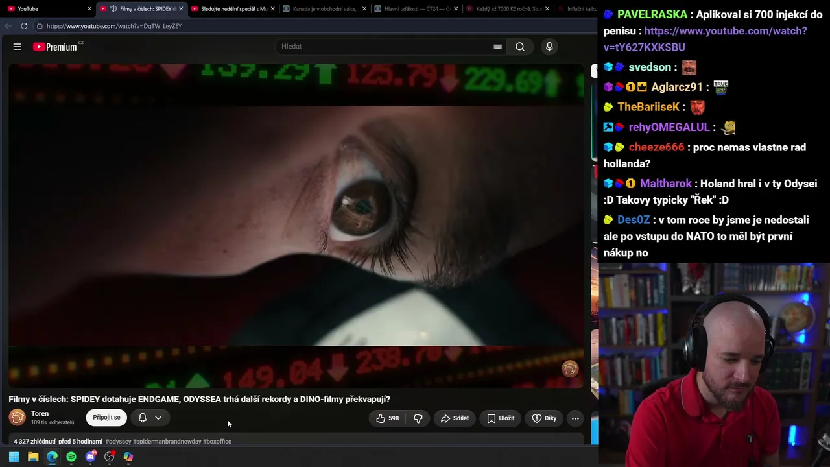Mute the Filmy v číslech tab audio
The image size is (830, 467).
[113, 9]
